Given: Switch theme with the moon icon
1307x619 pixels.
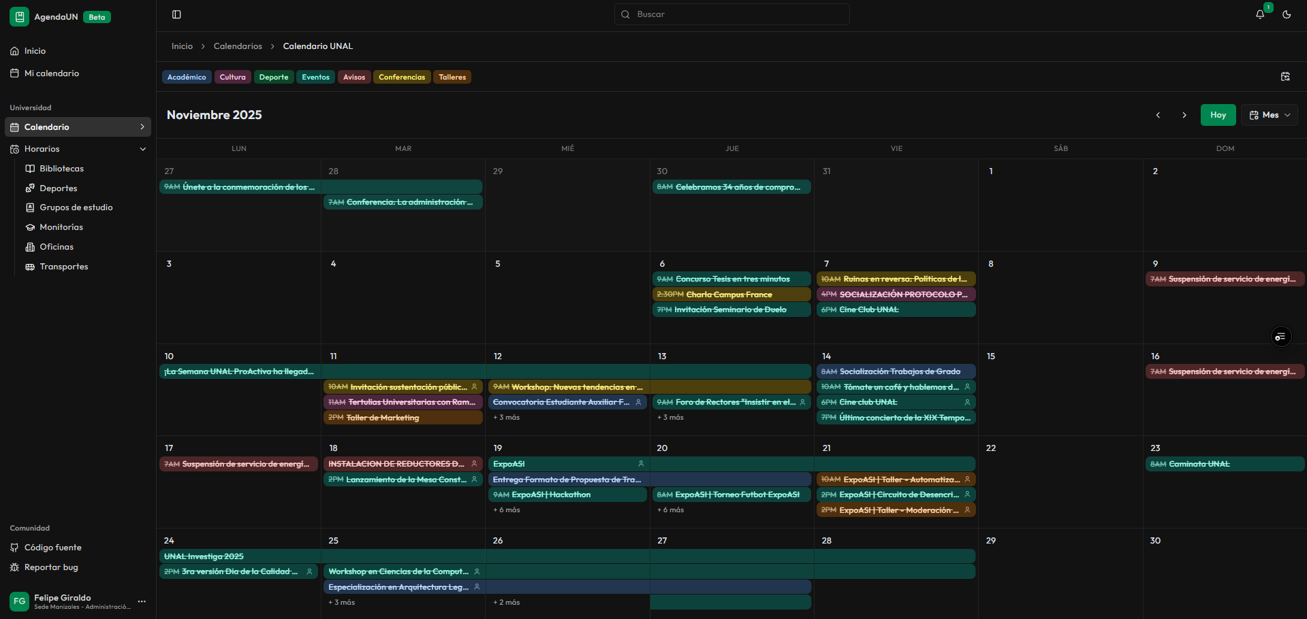Looking at the screenshot, I should [1287, 14].
